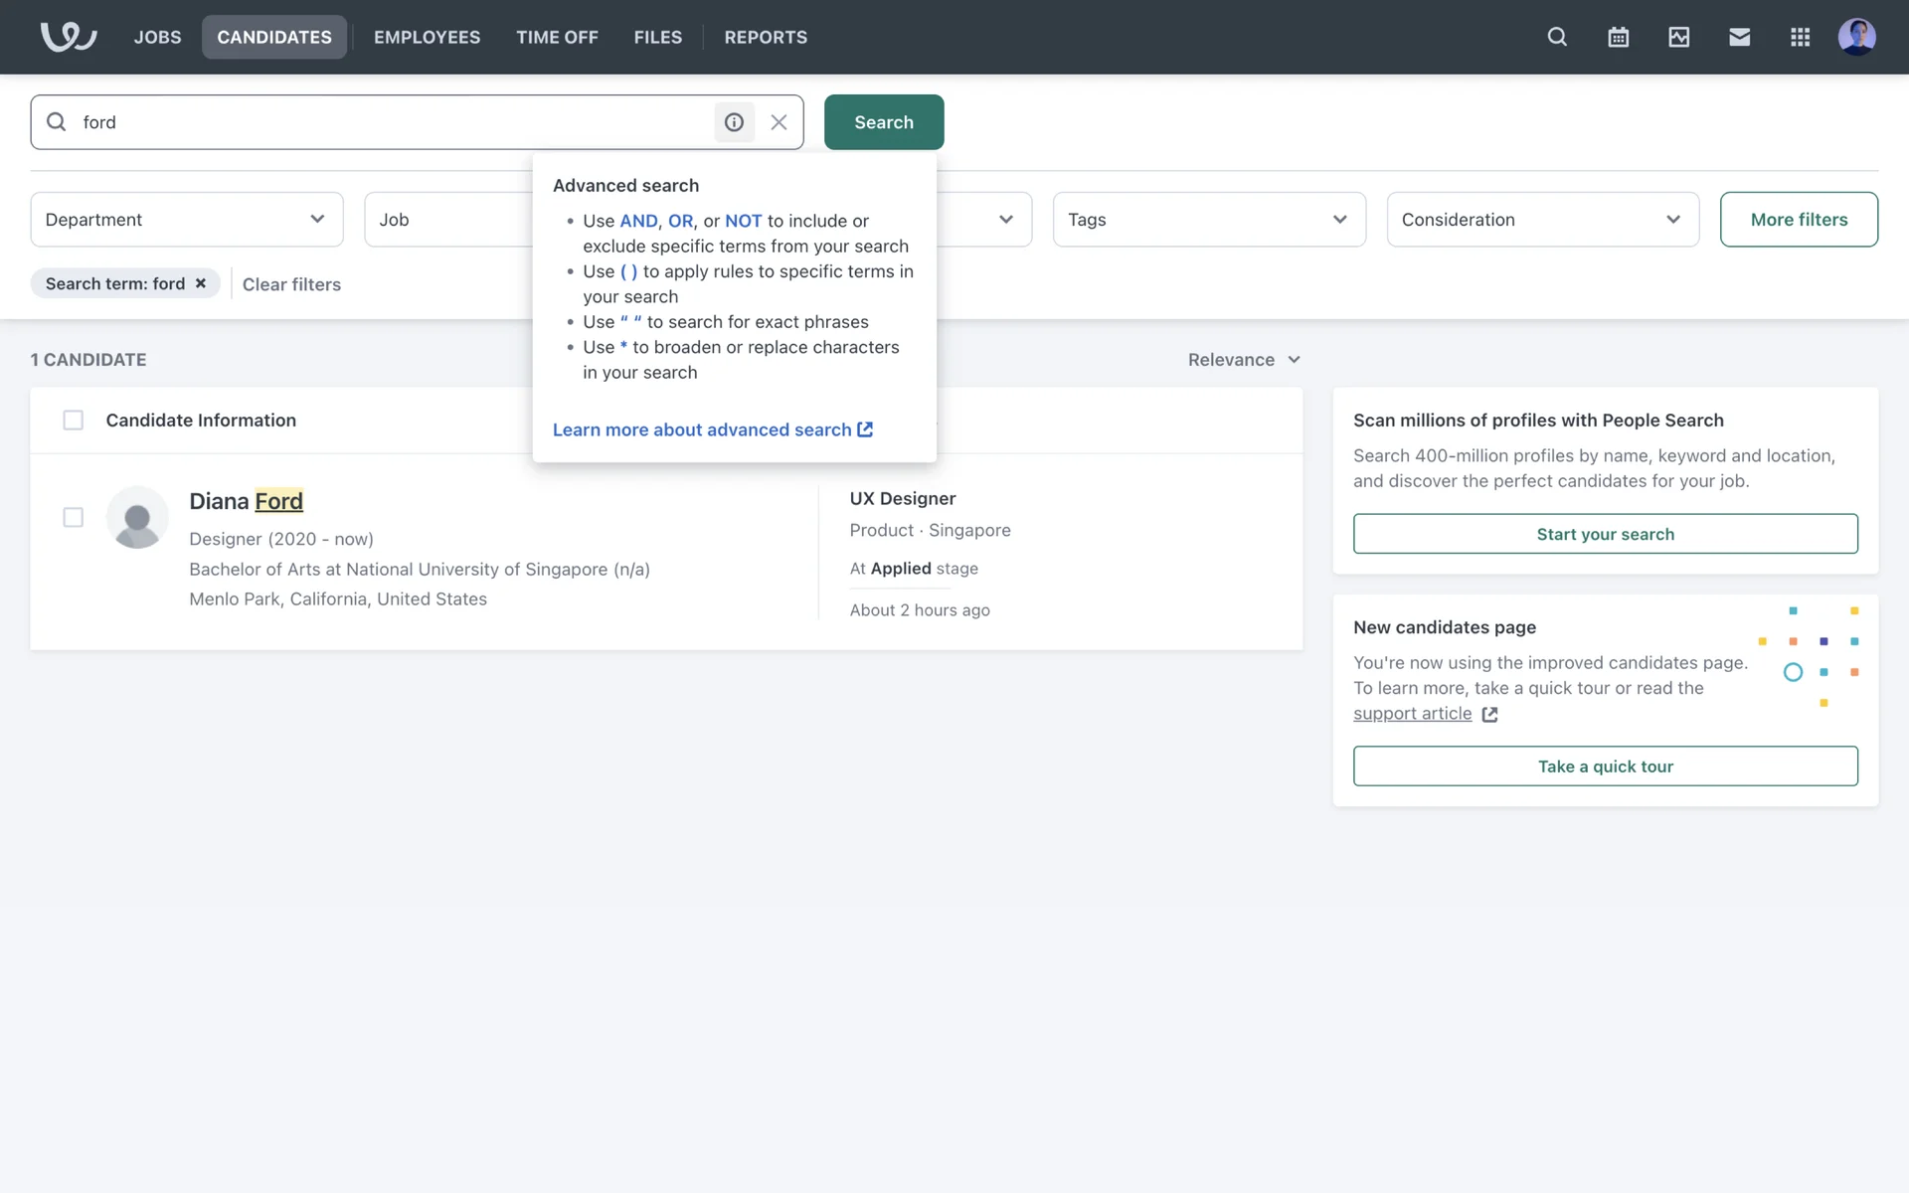Expand the Department filter dropdown
This screenshot has width=1909, height=1193.
(x=187, y=220)
